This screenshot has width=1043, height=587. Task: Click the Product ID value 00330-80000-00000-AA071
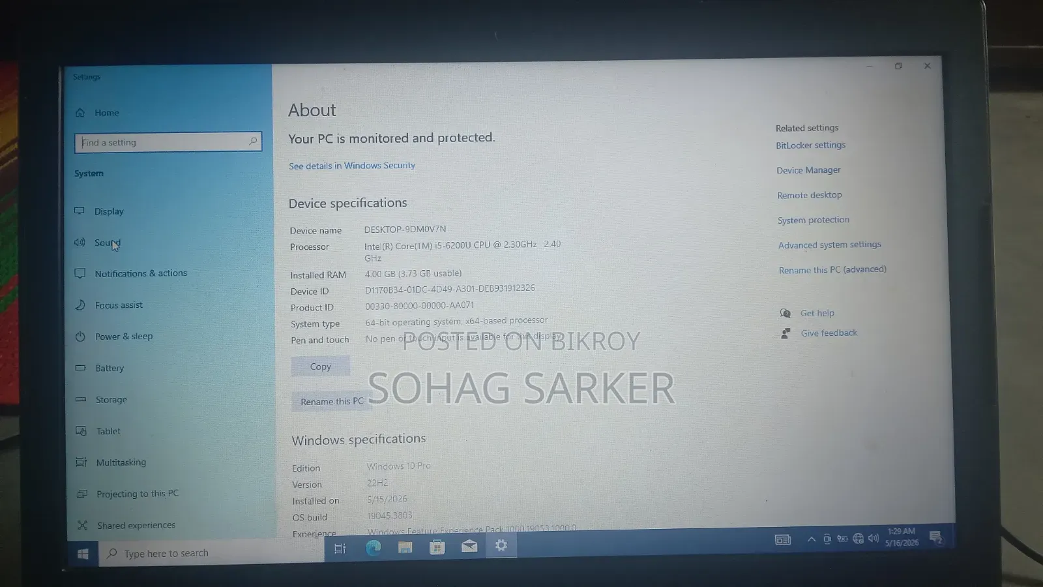420,305
